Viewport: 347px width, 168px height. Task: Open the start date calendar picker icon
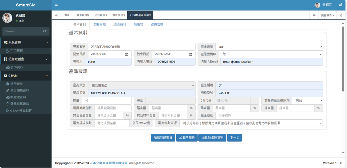(x=127, y=54)
